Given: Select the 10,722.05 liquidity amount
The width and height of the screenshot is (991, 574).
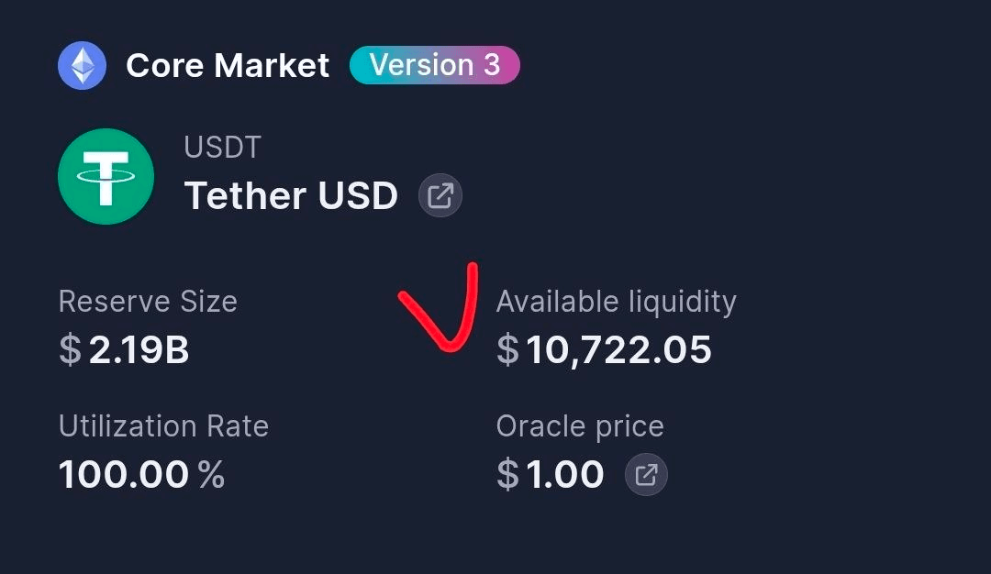Looking at the screenshot, I should (x=618, y=350).
